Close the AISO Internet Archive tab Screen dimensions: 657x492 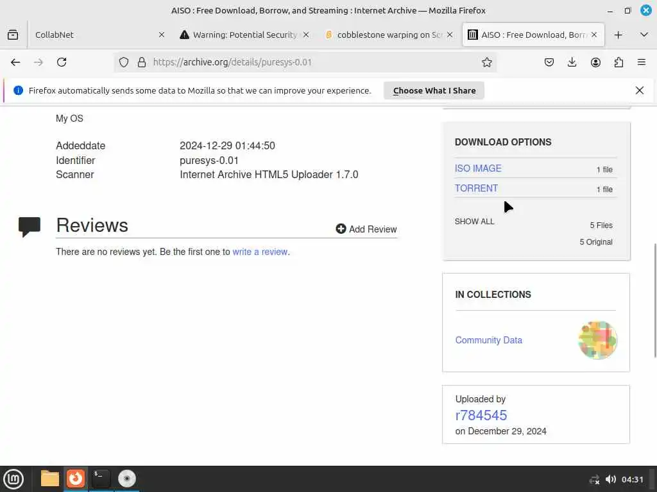(x=593, y=35)
